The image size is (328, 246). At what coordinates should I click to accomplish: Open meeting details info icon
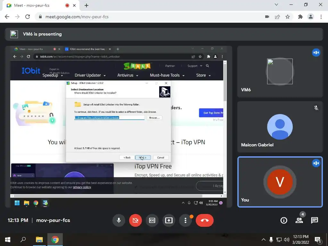click(284, 220)
